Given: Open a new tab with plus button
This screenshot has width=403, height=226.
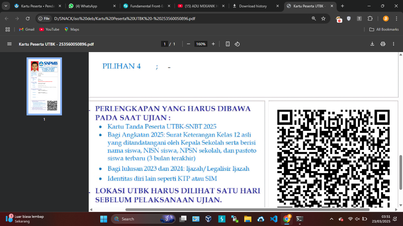Looking at the screenshot, I should tap(343, 6).
